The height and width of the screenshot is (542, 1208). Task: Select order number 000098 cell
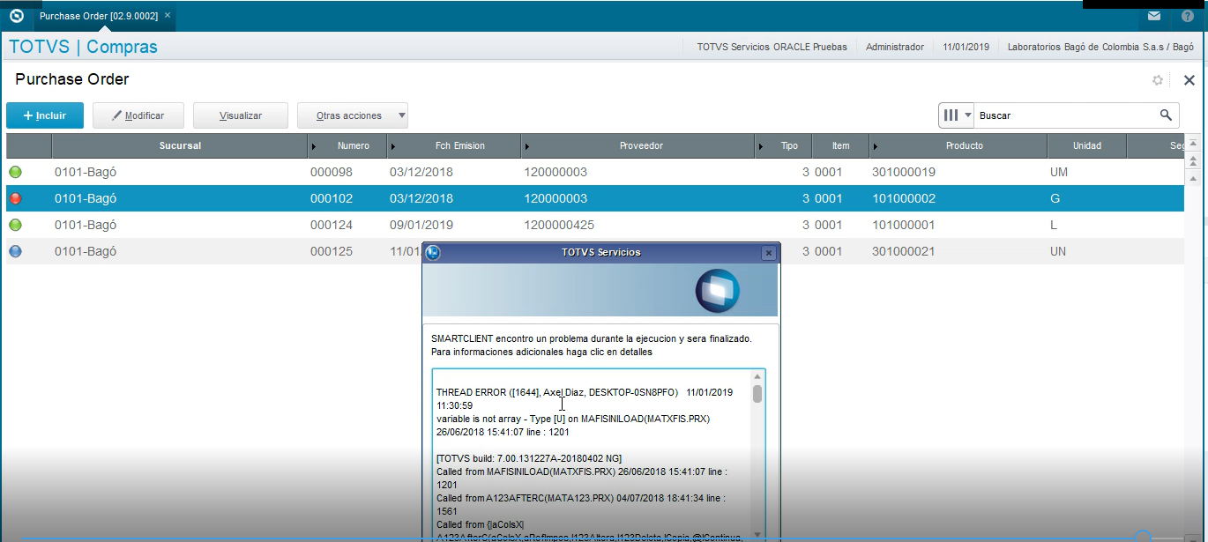click(x=332, y=172)
